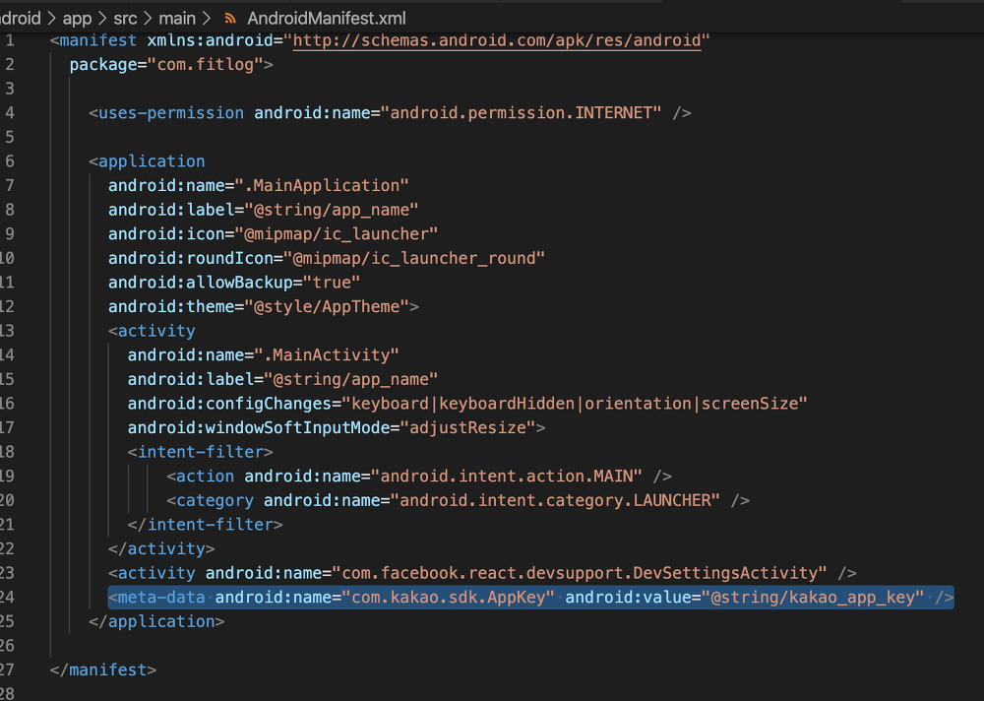Place cursor on "com.fitlog" package value

pyautogui.click(x=206, y=65)
